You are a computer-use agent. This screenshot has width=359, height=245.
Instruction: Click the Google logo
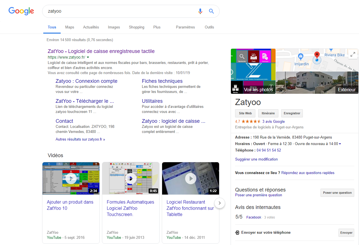[21, 11]
